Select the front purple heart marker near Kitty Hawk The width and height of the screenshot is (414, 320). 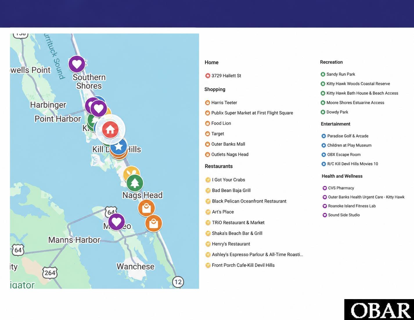pos(99,109)
